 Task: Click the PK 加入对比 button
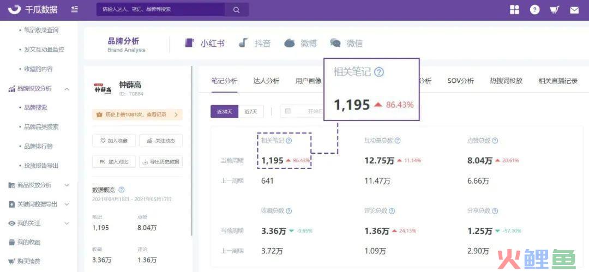tap(114, 162)
